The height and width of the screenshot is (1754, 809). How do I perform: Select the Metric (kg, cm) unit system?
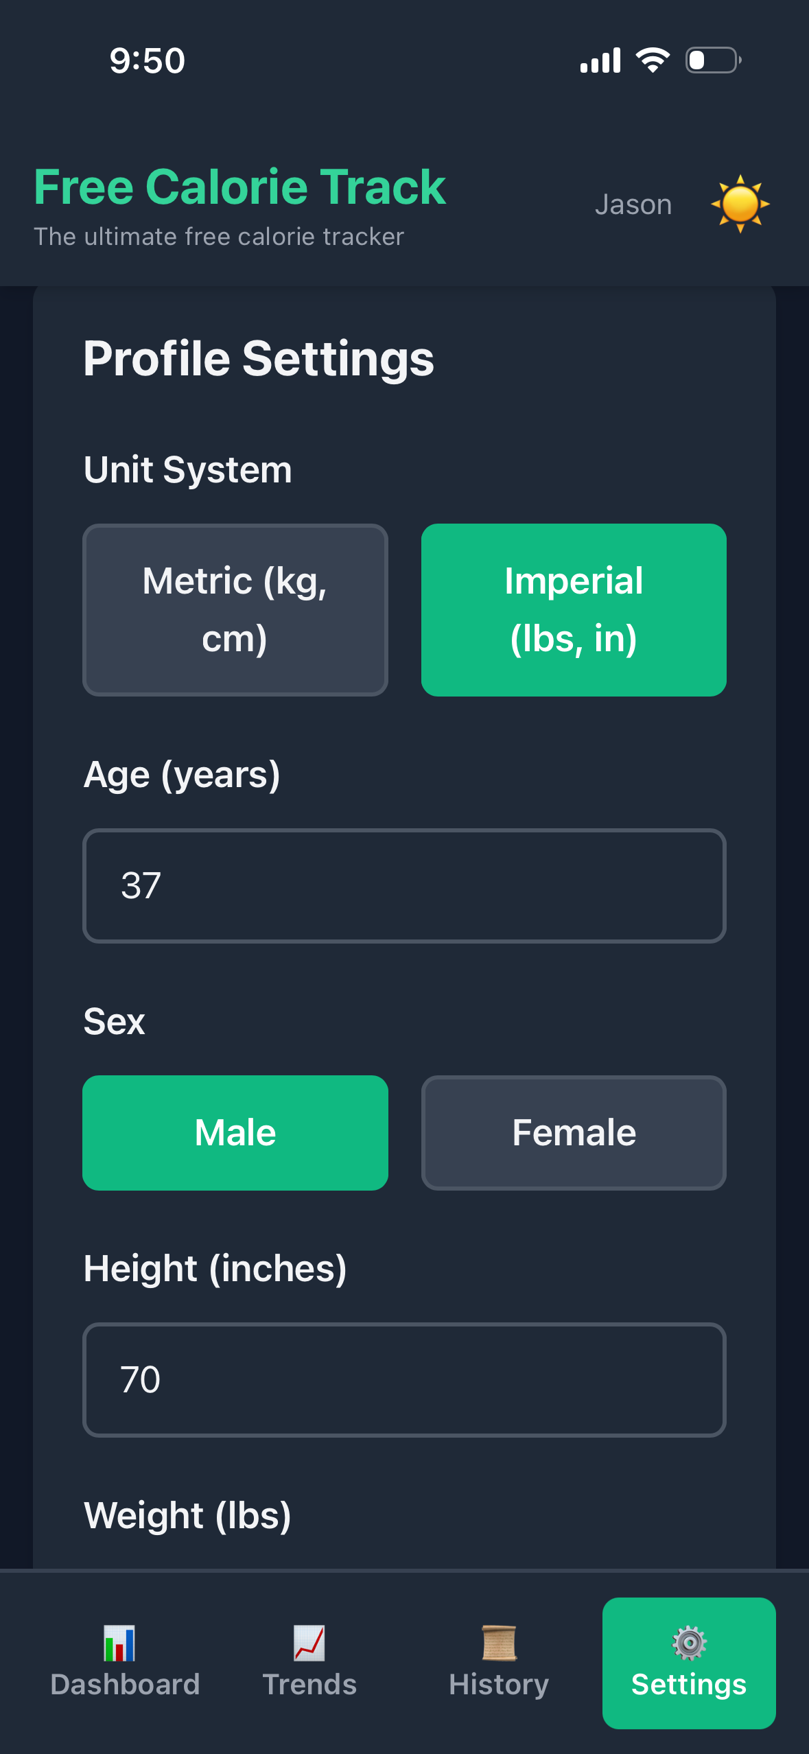tap(235, 609)
